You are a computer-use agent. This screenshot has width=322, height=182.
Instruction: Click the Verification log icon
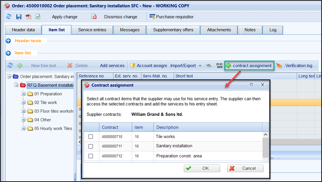[279, 66]
